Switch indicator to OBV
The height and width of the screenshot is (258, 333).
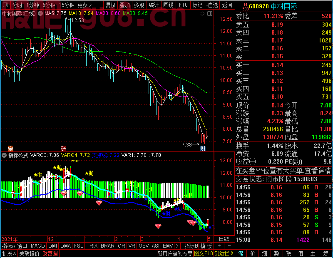point(144,246)
